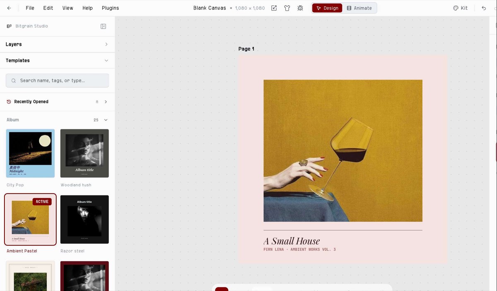This screenshot has height=291, width=497.
Task: Click the back arrow icon
Action: pos(9,8)
